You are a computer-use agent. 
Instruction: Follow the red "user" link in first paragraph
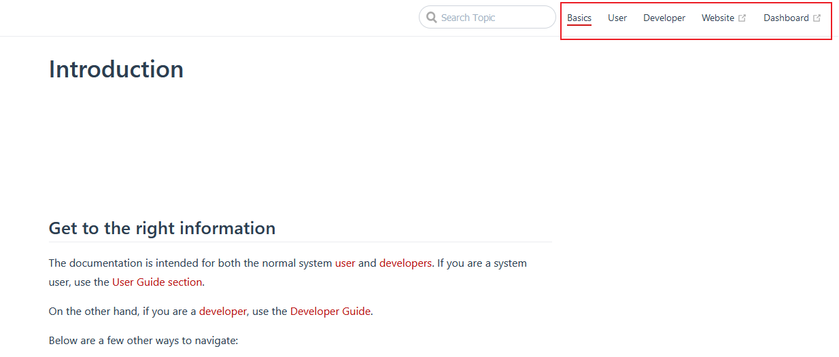(x=345, y=263)
